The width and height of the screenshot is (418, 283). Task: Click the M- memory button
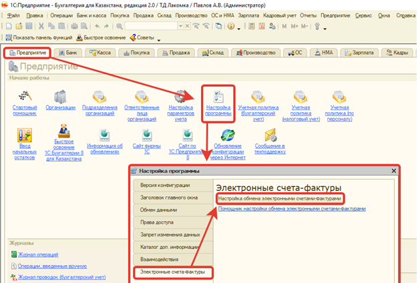[x=304, y=26]
